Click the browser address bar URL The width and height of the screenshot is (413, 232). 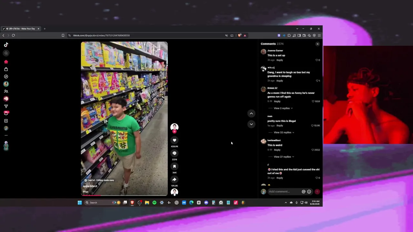pos(101,35)
